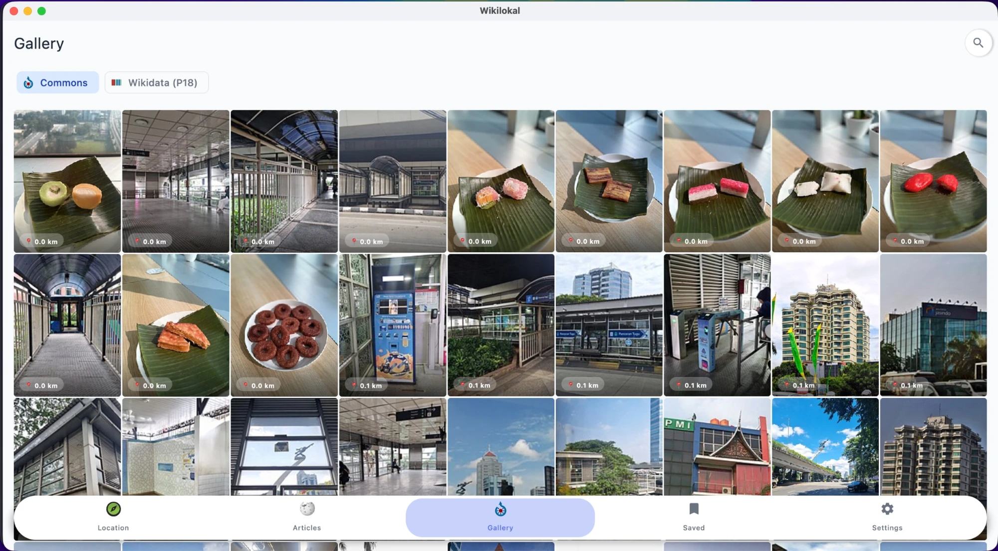The height and width of the screenshot is (551, 998).
Task: Open photo of white cakes on banana leaf
Action: coord(825,181)
